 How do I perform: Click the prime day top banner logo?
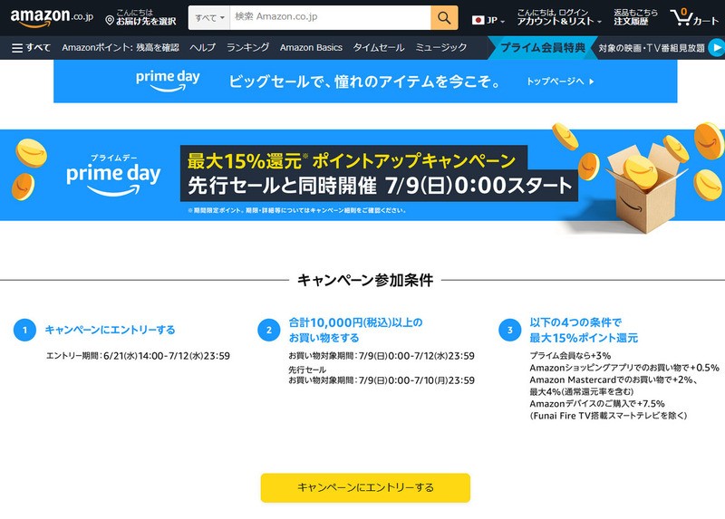[x=168, y=81]
